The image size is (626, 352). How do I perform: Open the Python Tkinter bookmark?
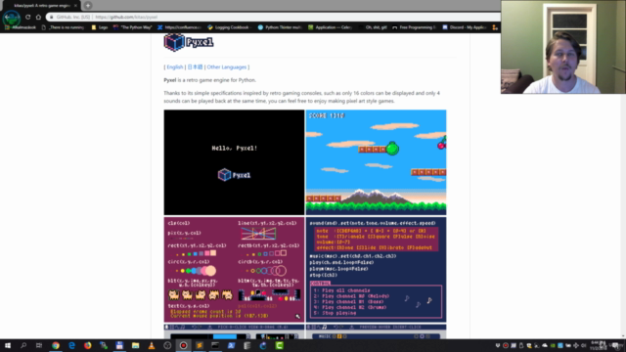coord(280,27)
